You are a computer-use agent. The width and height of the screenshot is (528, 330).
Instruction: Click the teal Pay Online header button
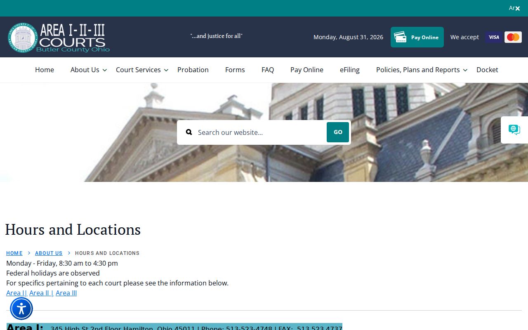(417, 37)
